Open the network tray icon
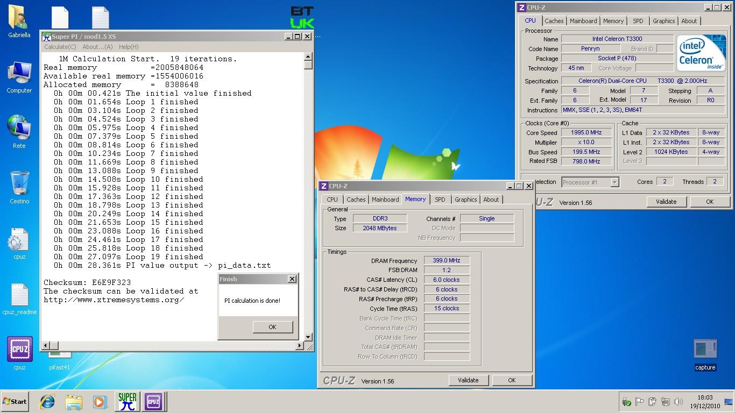735x413 pixels. click(x=666, y=402)
